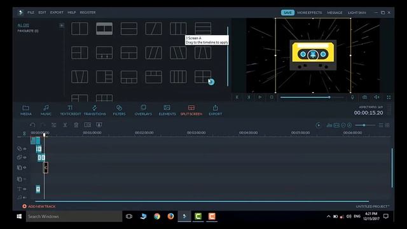This screenshot has height=229, width=407.
Task: Click the SAVE button
Action: (287, 13)
